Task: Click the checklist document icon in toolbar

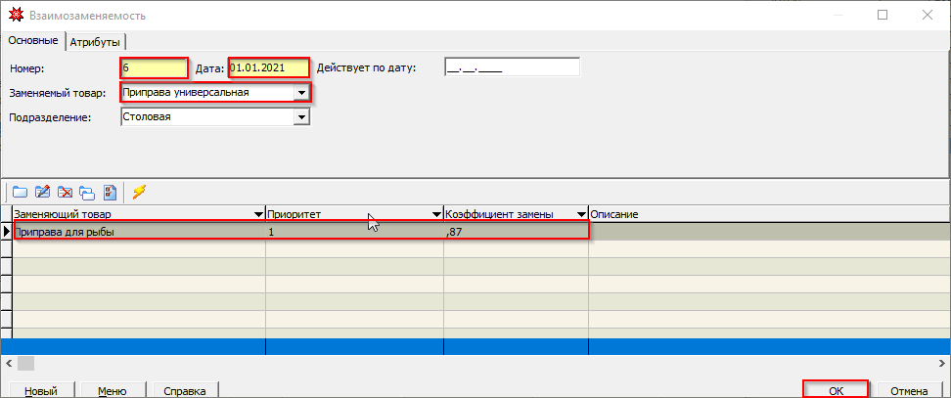Action: (x=111, y=192)
